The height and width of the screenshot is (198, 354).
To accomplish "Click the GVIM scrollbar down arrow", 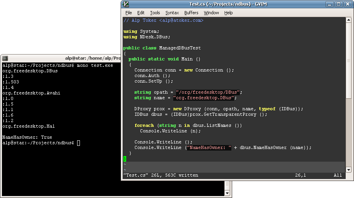I will pos(348,170).
